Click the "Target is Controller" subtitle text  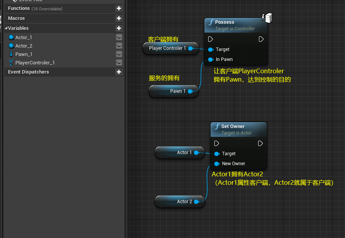point(235,29)
